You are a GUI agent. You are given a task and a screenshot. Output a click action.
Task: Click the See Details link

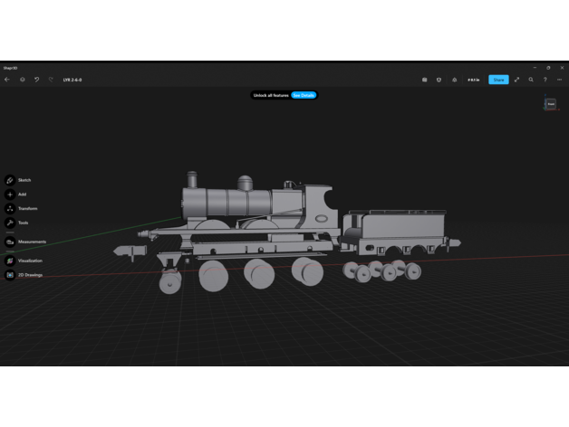point(304,95)
